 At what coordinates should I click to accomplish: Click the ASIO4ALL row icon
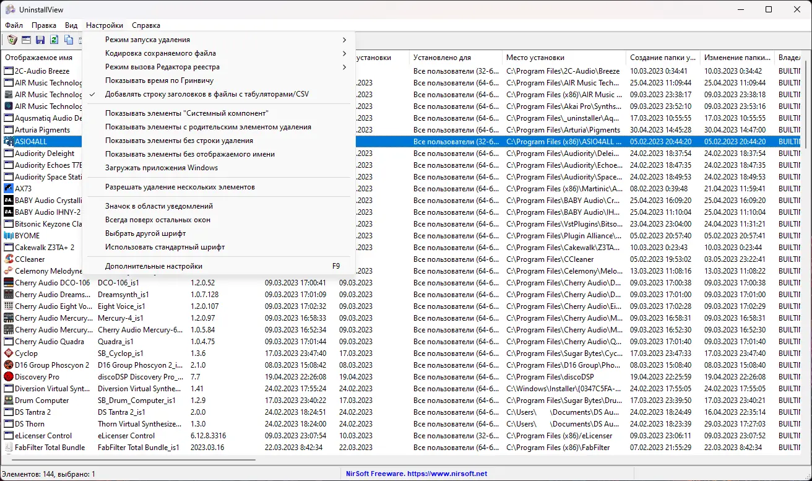[9, 142]
